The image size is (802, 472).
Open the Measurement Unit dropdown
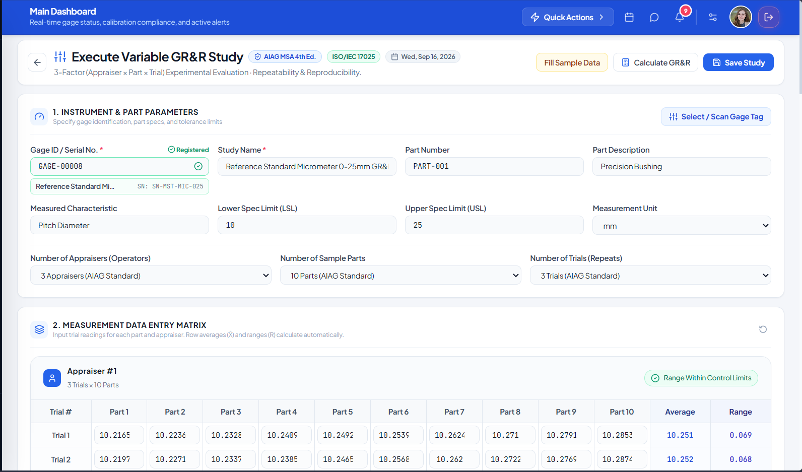(682, 226)
